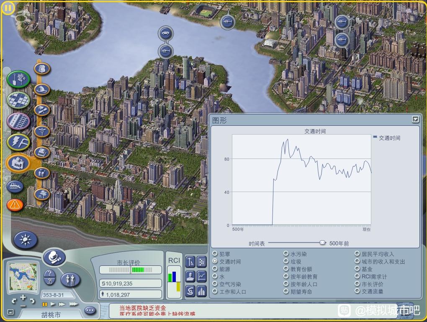This screenshot has height=322, width=427.
Task: Switch to the Mayor mode button
Action: 54,257
